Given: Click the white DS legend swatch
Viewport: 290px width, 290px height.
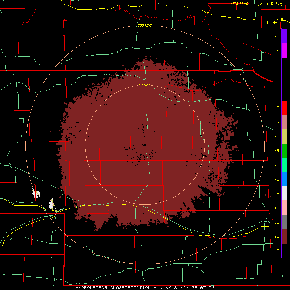Looking at the screenshot, I should pyautogui.click(x=285, y=193).
